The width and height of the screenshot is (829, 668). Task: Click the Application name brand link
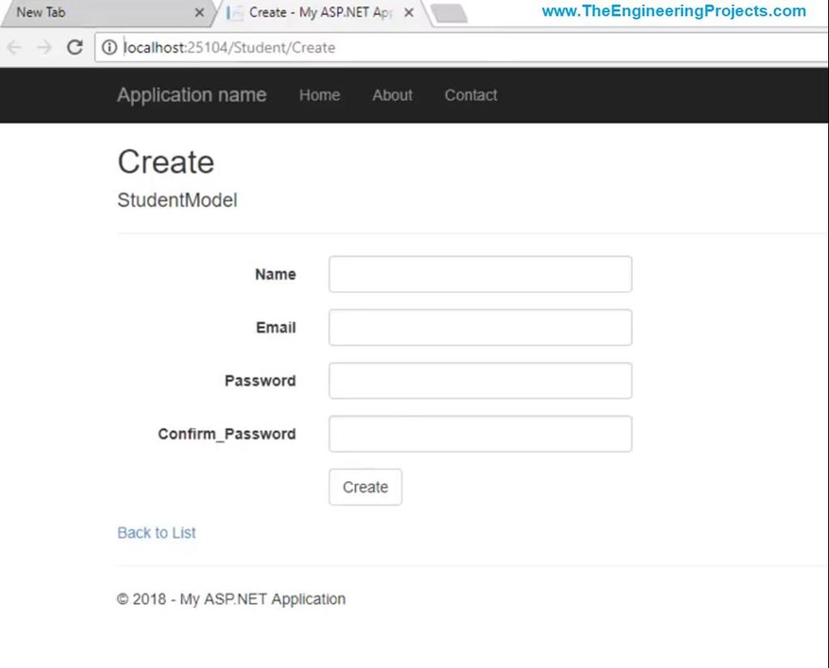pyautogui.click(x=191, y=96)
